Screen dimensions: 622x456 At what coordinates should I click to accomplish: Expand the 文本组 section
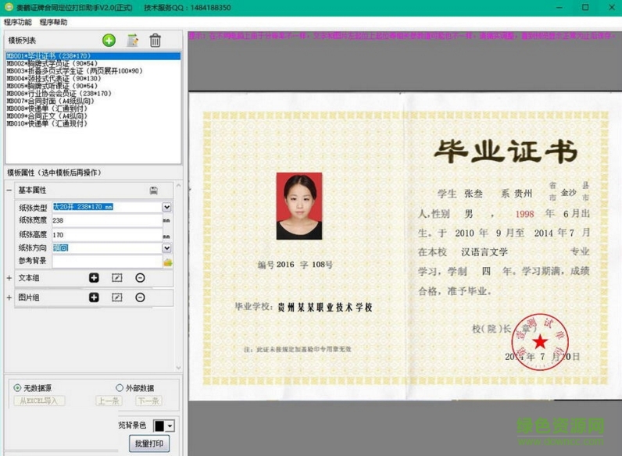9,278
